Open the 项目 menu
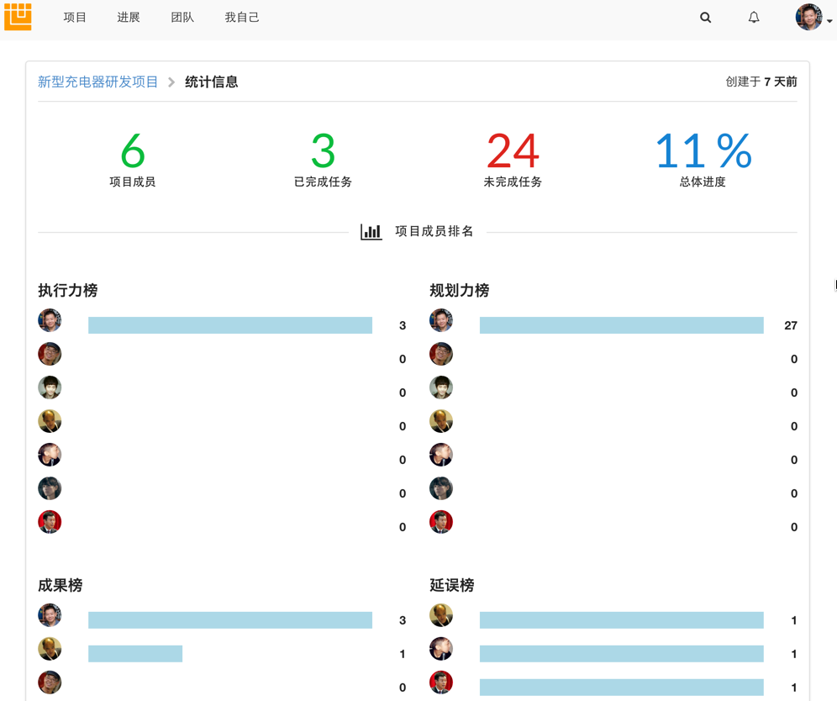The height and width of the screenshot is (701, 837). 75,17
